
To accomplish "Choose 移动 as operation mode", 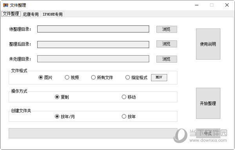I will tap(129, 97).
